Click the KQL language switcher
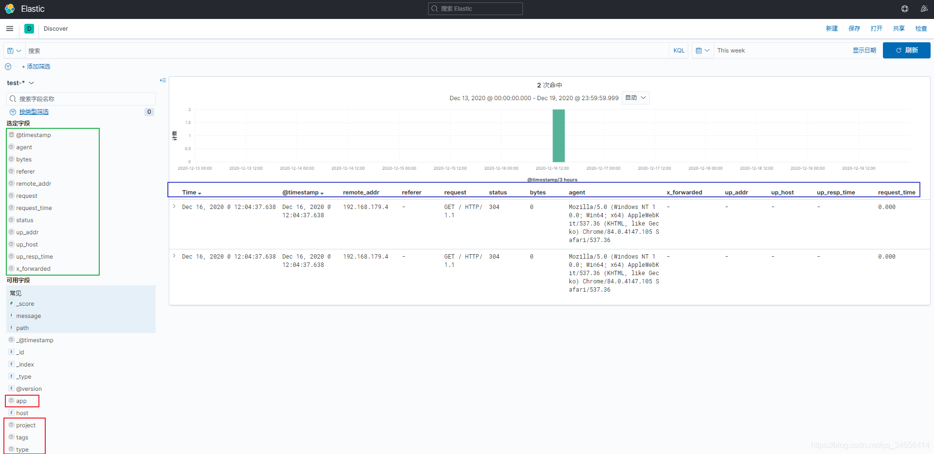934x454 pixels. [x=679, y=51]
